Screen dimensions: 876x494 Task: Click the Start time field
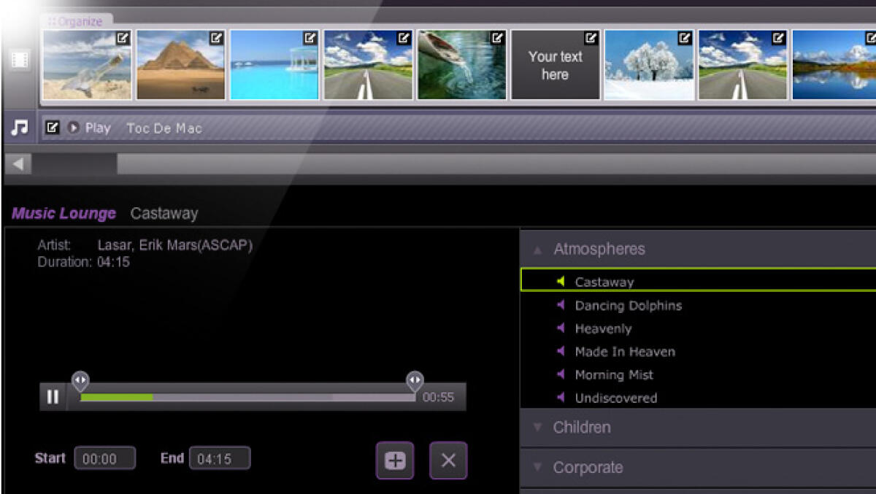click(x=104, y=459)
